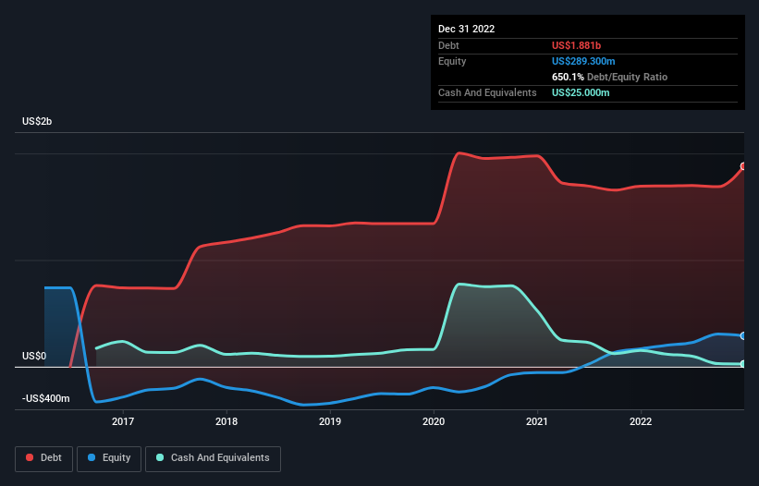Click the 2019 x-axis label
Viewport: 759px width, 486px height.
point(330,421)
